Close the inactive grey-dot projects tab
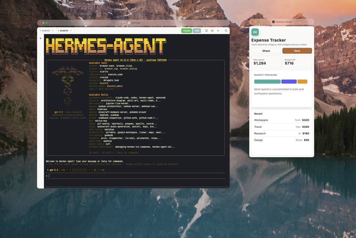 click(53, 30)
